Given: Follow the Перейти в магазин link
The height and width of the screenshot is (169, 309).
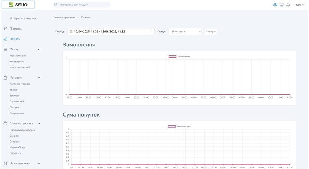Looking at the screenshot, I should pos(23,18).
